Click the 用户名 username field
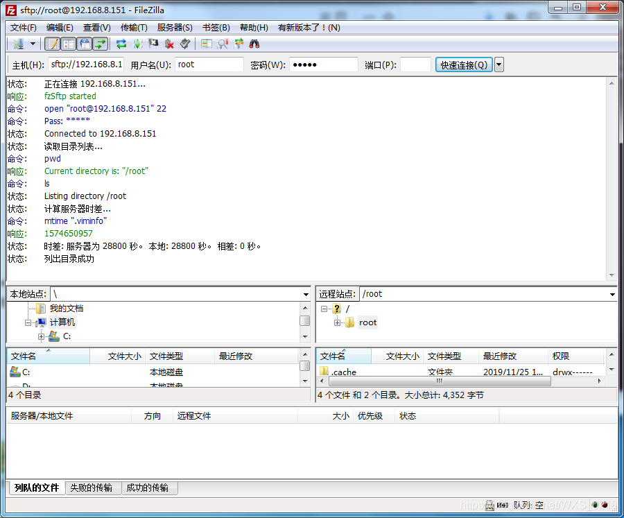The height and width of the screenshot is (518, 624). pyautogui.click(x=209, y=64)
